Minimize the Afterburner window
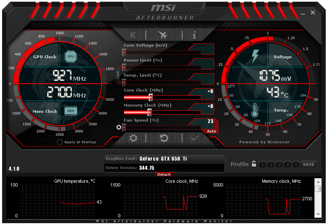 pos(303,13)
